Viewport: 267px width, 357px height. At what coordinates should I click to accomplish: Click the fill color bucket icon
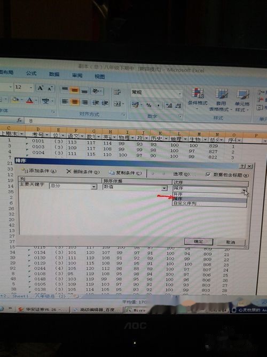[x=15, y=100]
